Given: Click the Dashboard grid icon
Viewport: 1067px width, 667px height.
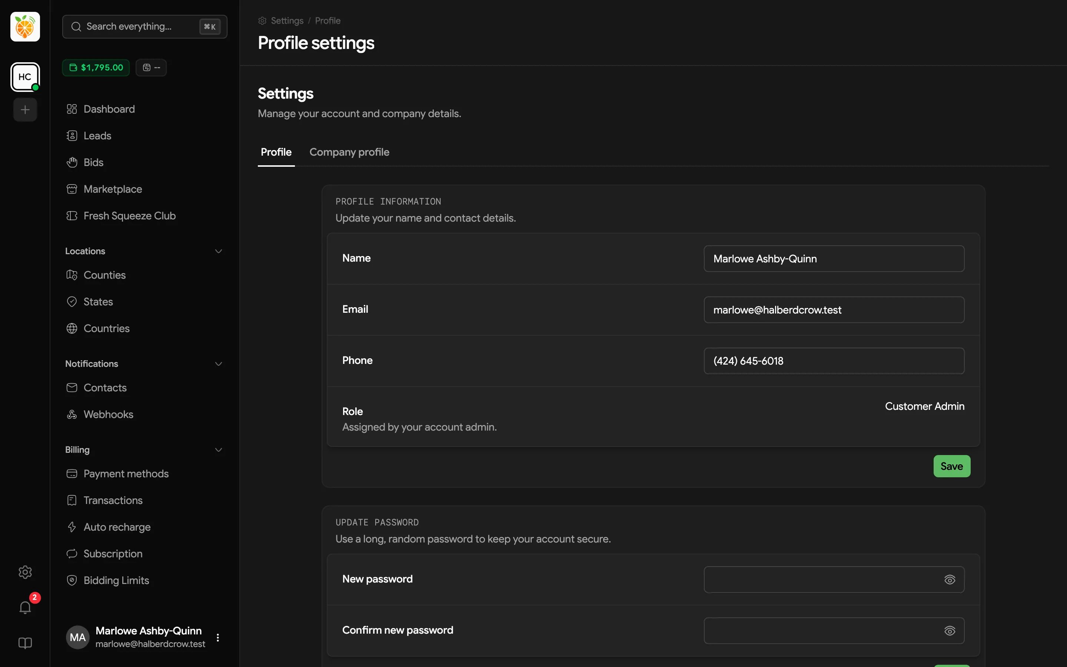Looking at the screenshot, I should click(72, 109).
